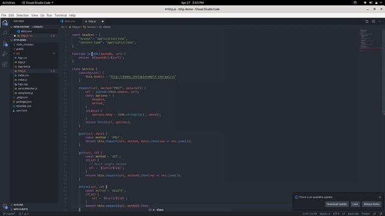The width and height of the screenshot is (385, 216).
Task: Collapse the src folder
Action: coord(18,53)
